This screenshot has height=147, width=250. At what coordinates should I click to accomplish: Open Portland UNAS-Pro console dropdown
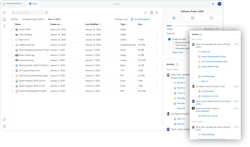coord(14,4)
